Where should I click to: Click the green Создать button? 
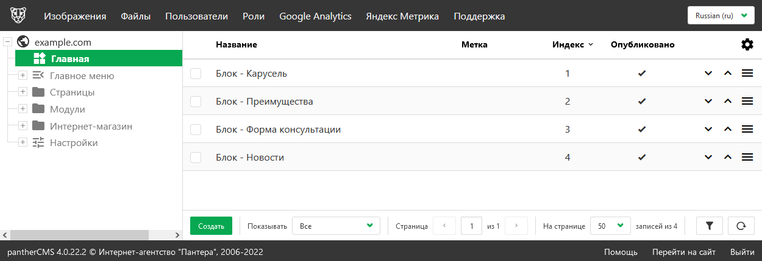pos(211,226)
